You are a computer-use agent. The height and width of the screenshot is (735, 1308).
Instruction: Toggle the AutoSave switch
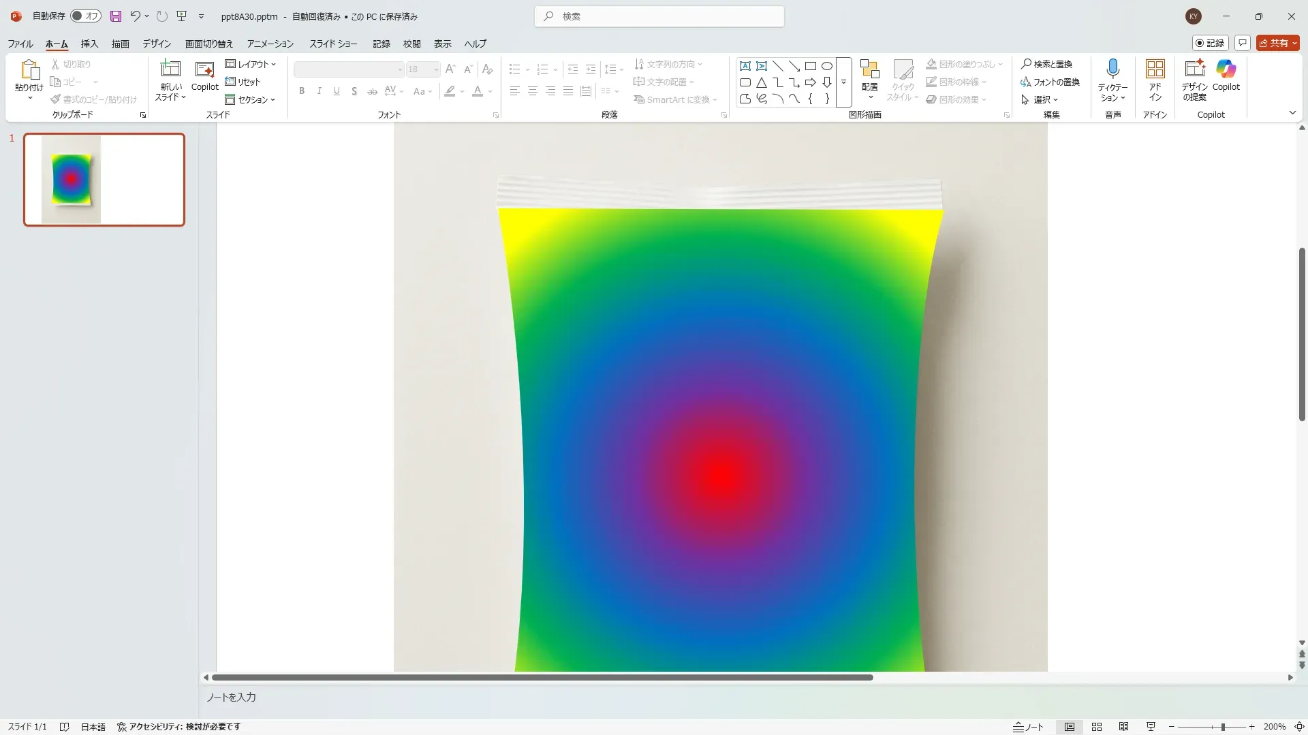click(86, 16)
